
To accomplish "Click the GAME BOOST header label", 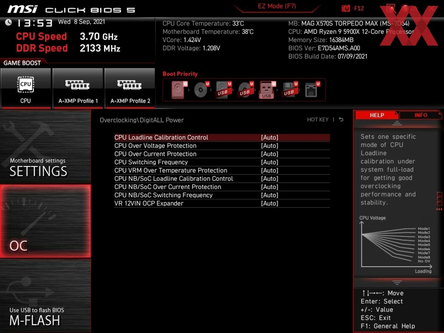I will [x=22, y=63].
